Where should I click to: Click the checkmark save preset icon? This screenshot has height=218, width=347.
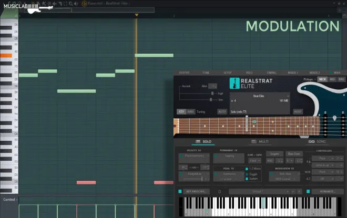click(293, 191)
